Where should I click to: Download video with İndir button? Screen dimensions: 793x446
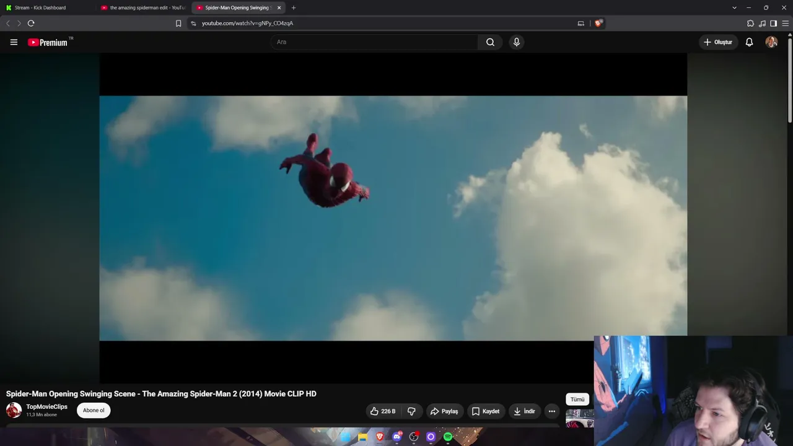[x=524, y=411]
